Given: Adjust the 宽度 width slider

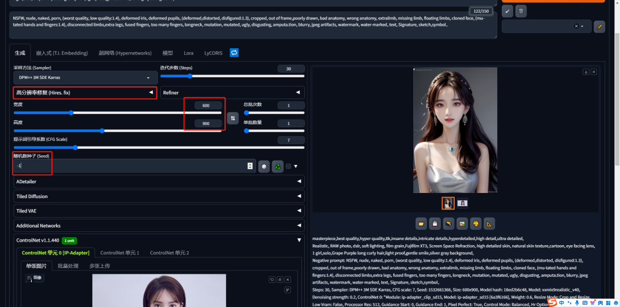Looking at the screenshot, I should click(x=118, y=113).
